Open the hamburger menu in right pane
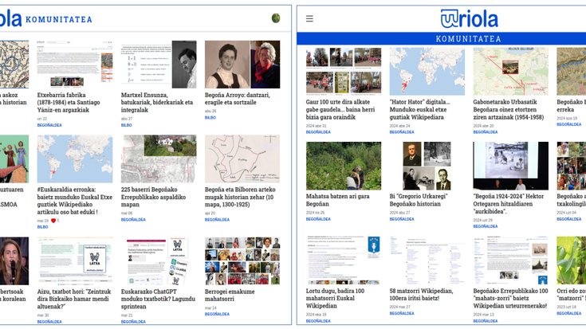The image size is (586, 329). [x=309, y=18]
